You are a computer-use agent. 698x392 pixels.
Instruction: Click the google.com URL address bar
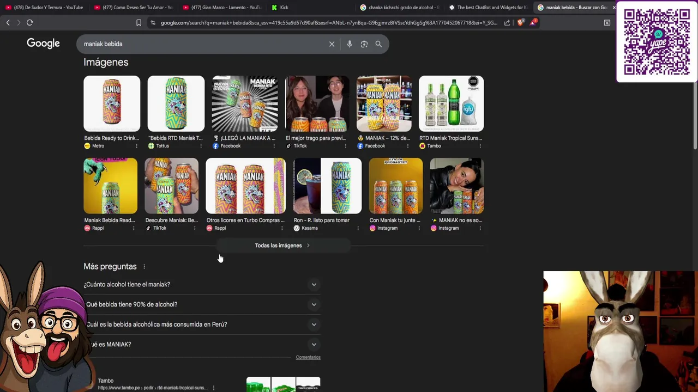(329, 22)
